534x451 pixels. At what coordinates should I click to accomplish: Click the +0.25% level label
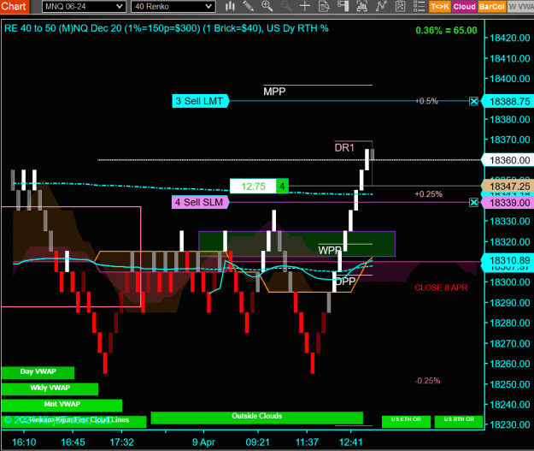point(428,194)
